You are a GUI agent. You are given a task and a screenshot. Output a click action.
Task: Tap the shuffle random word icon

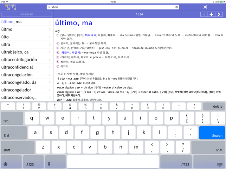(205, 7)
